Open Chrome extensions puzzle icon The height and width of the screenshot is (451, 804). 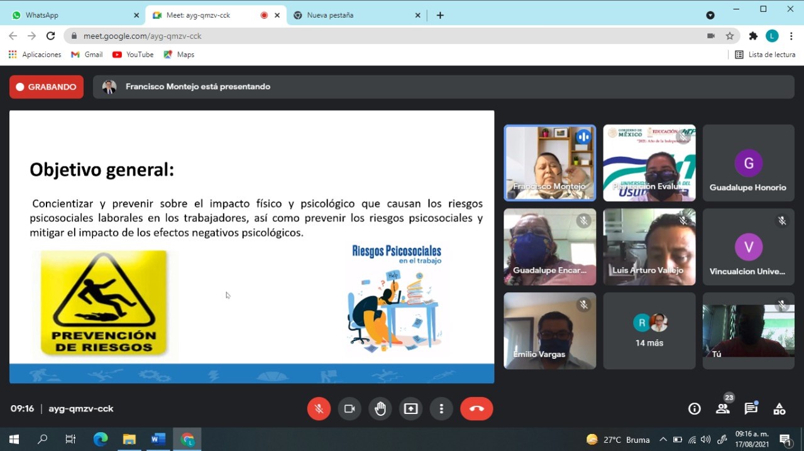click(753, 36)
